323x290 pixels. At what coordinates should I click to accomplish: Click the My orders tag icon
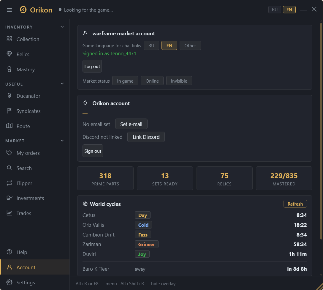coord(9,153)
